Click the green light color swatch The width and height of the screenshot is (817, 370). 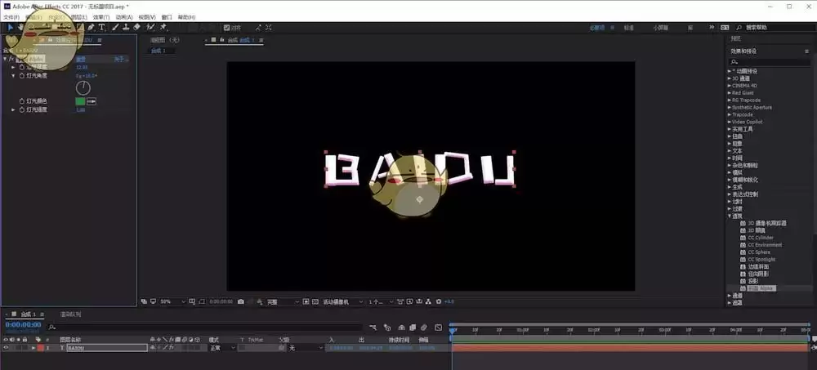[x=80, y=101]
